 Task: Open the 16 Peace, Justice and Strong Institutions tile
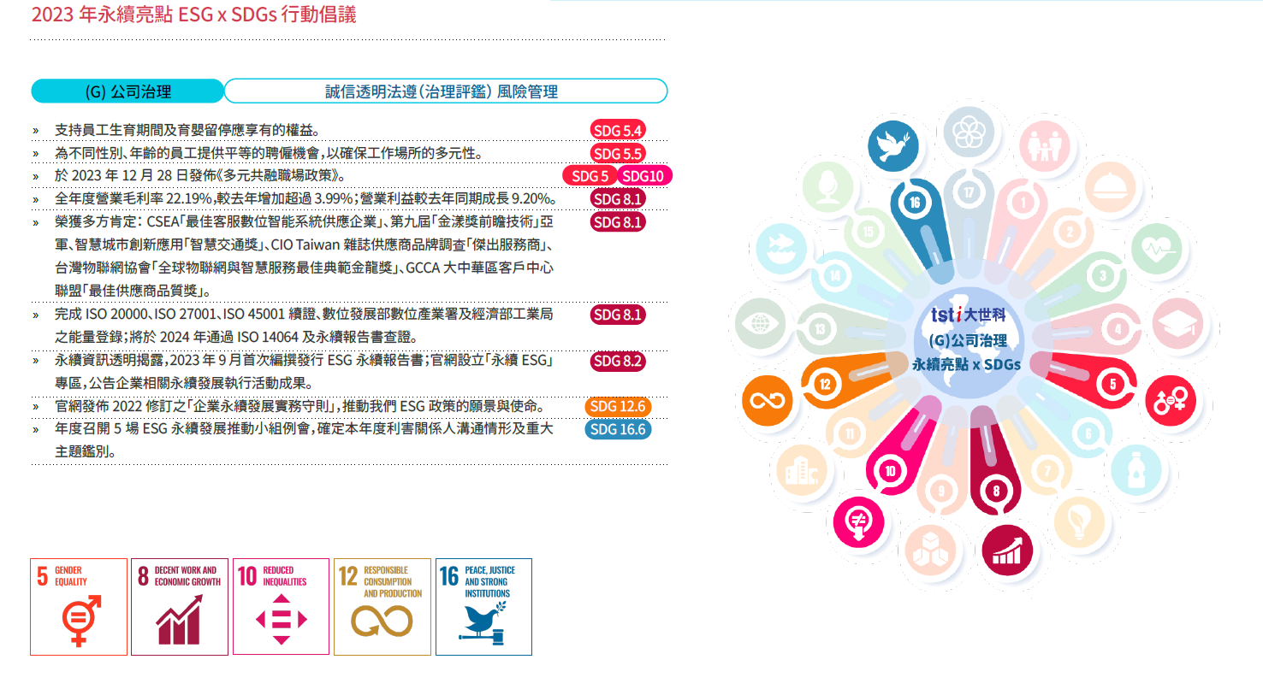(483, 607)
